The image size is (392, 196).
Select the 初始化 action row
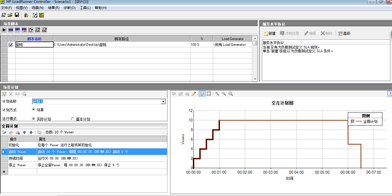84,145
